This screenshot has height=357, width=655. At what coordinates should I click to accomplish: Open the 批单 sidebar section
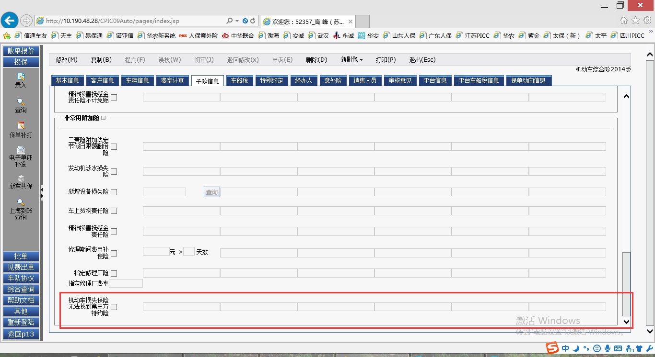click(21, 256)
